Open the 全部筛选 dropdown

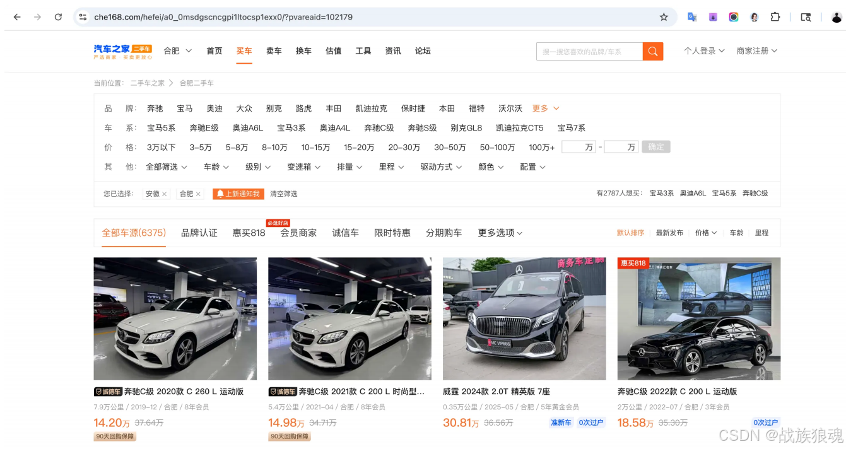167,167
